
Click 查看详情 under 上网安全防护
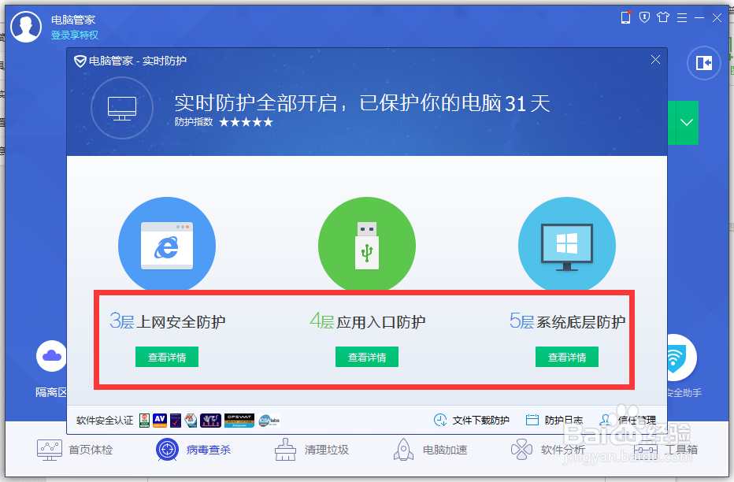coord(166,356)
